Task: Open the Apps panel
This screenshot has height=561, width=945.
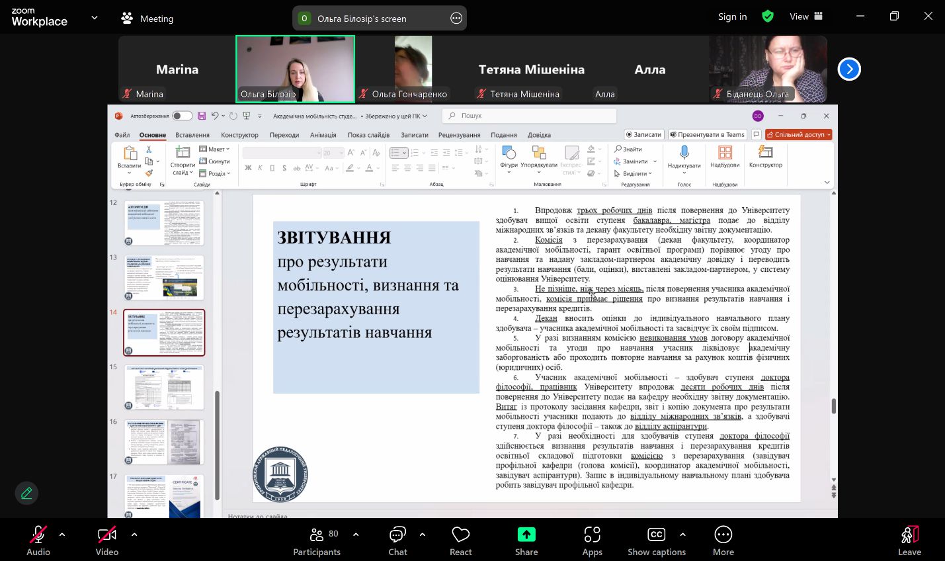Action: [x=592, y=540]
